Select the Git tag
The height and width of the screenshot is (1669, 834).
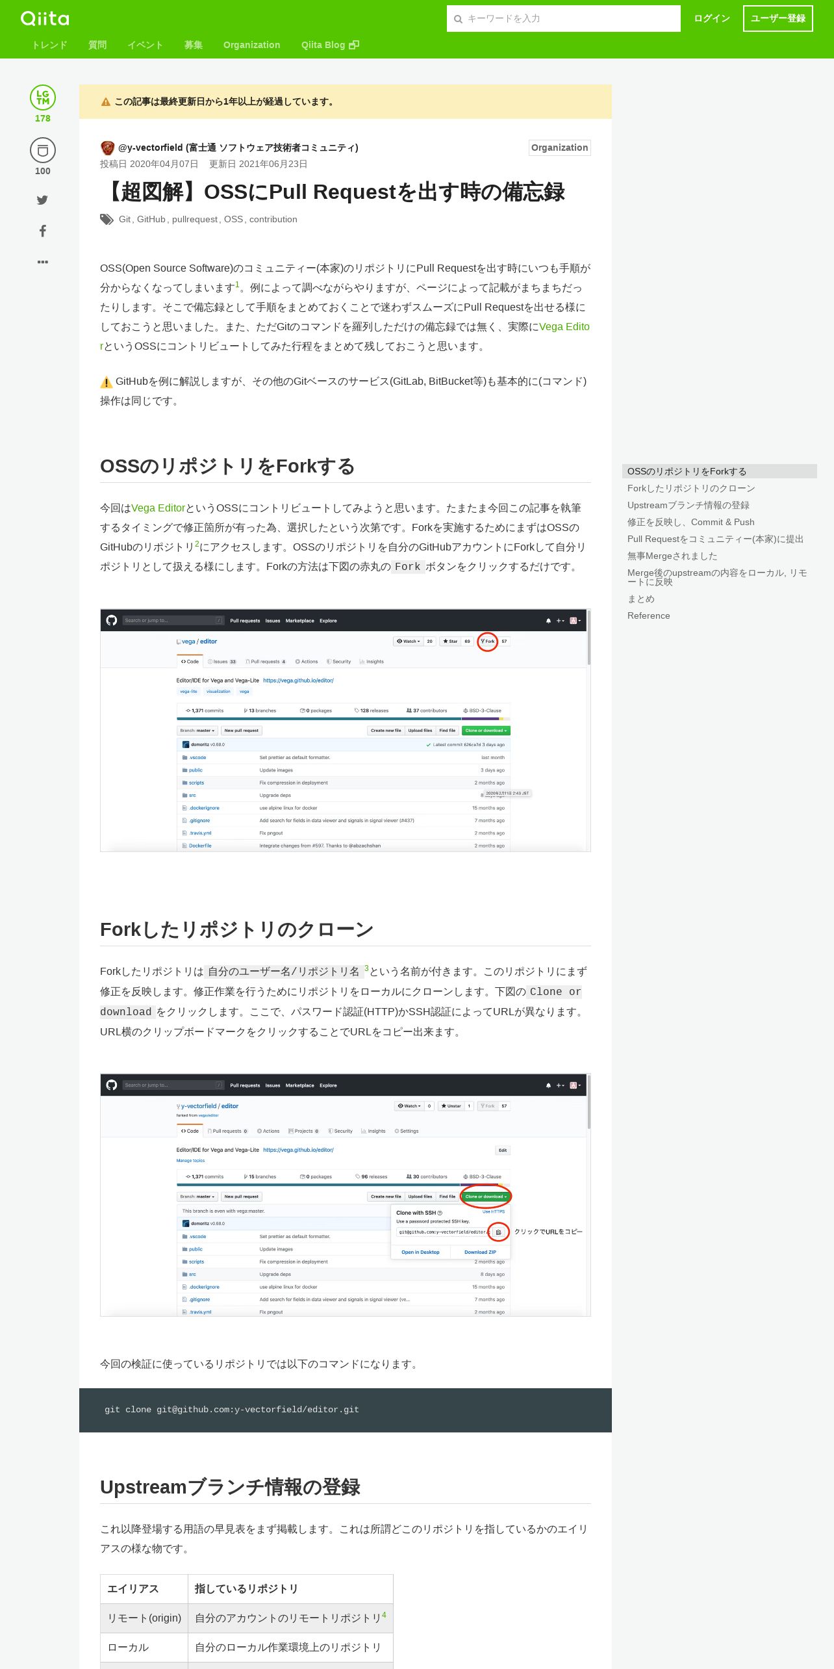coord(125,220)
